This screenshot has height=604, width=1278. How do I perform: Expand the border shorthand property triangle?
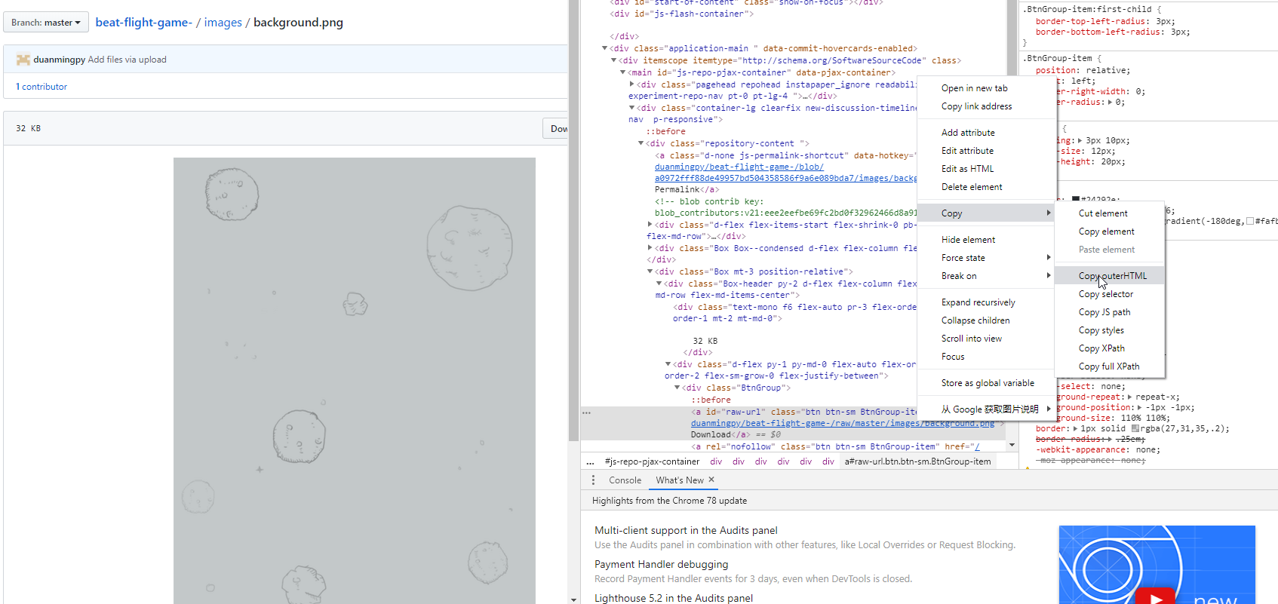tap(1075, 428)
